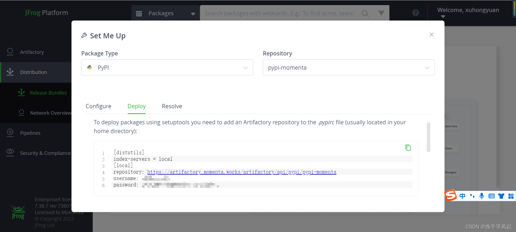
Task: Click the Pipelines gear icon
Action: tap(10, 132)
